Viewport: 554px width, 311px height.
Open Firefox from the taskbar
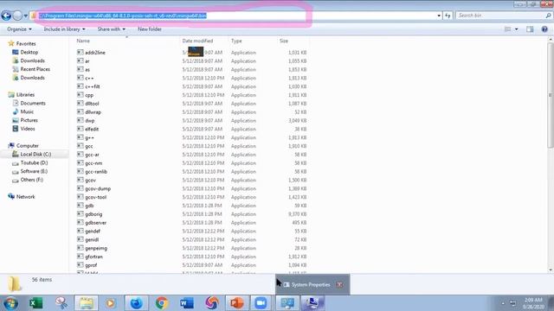click(137, 303)
